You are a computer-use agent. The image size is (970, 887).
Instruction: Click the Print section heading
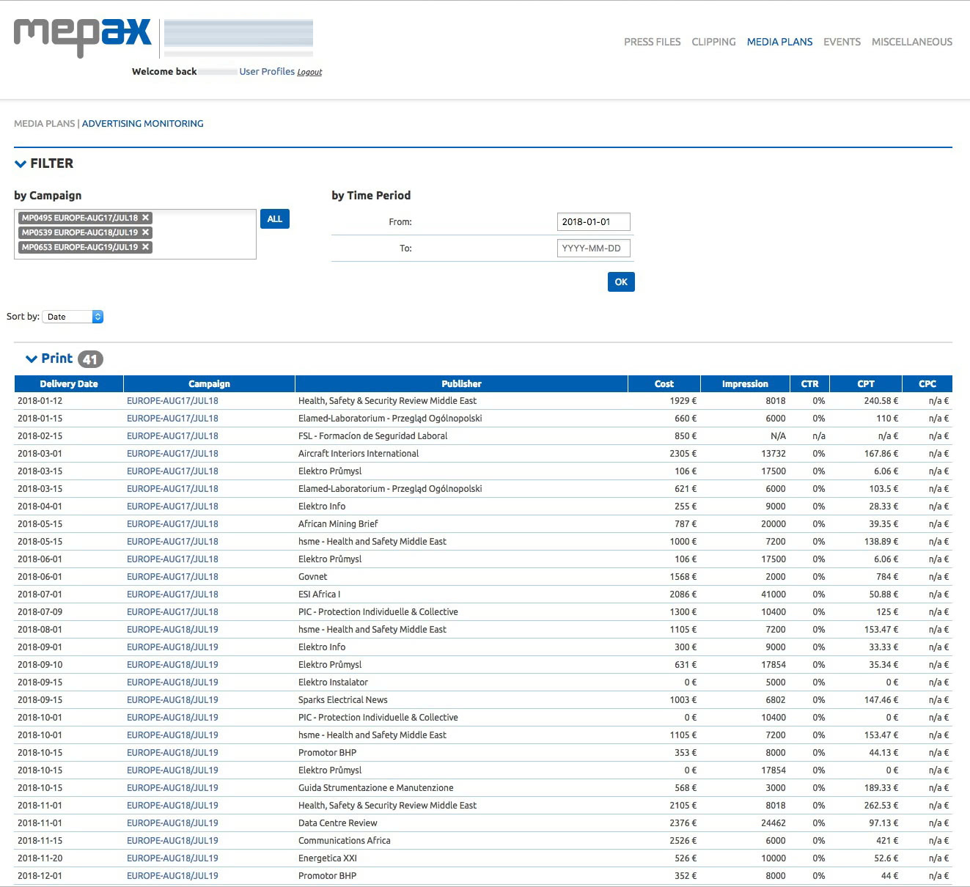(56, 358)
